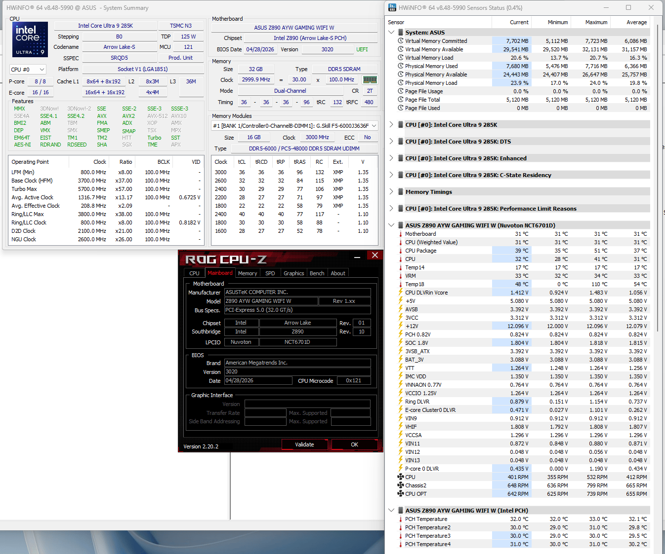Expand the 285K: Enhanced sensor group
The height and width of the screenshot is (554, 665).
(x=391, y=158)
